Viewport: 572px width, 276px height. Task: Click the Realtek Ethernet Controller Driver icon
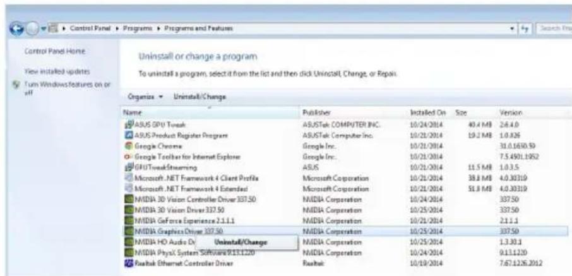(129, 263)
